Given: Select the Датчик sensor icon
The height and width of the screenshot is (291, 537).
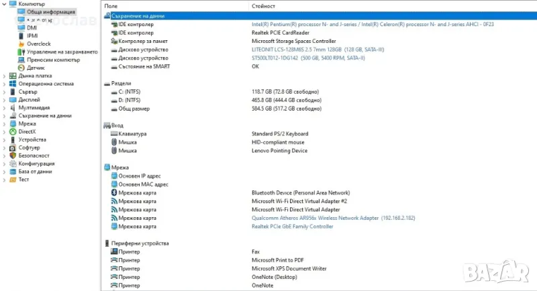Looking at the screenshot, I should 21,68.
